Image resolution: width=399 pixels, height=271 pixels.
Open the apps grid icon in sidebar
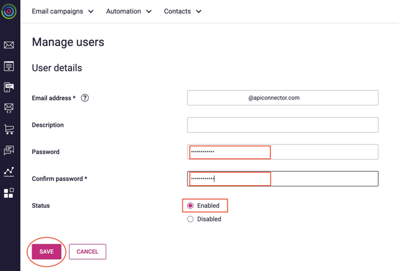tap(9, 193)
